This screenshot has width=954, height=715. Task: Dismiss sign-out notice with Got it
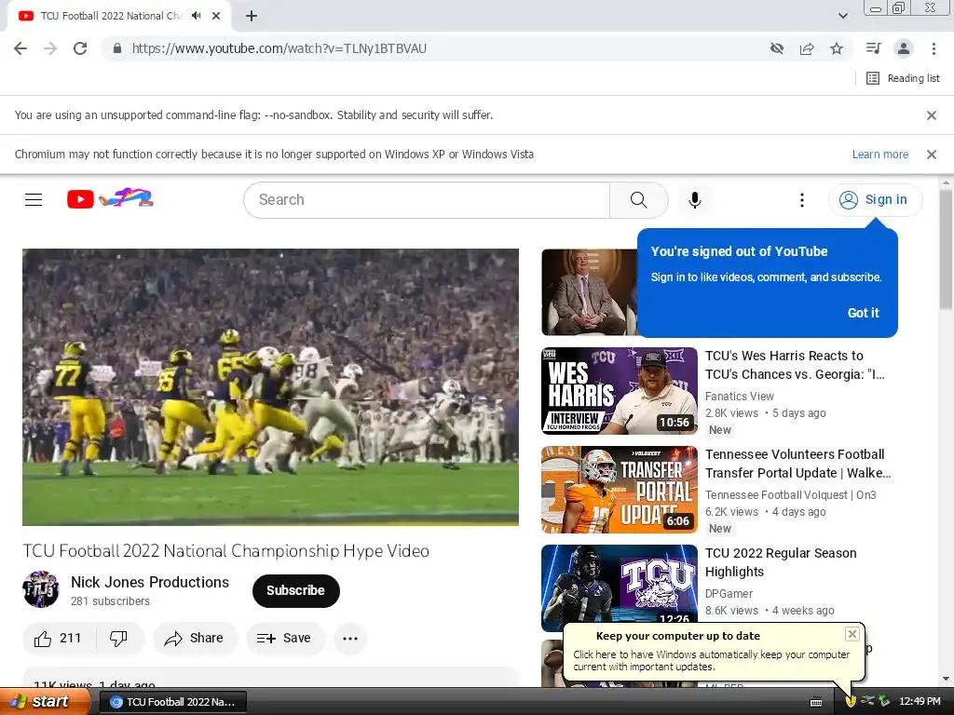click(x=863, y=313)
